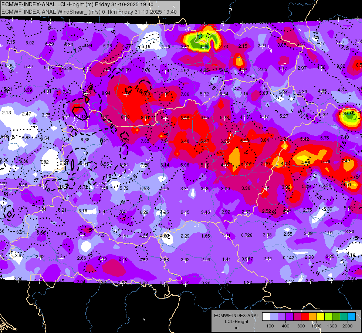The width and height of the screenshot is (362, 333).
Task: Click the white swatch in the LCL-Height legend
Action: point(266,317)
